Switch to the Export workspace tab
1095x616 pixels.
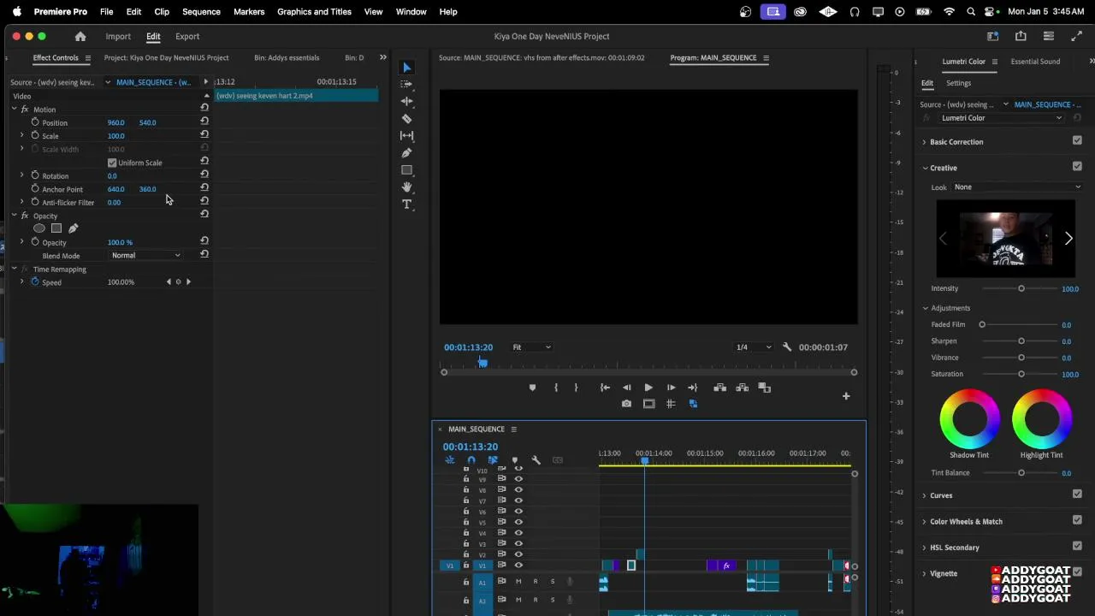point(187,37)
